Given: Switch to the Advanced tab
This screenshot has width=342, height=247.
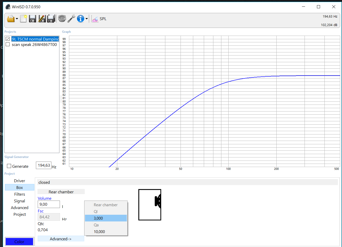Looking at the screenshot, I should pos(20,208).
